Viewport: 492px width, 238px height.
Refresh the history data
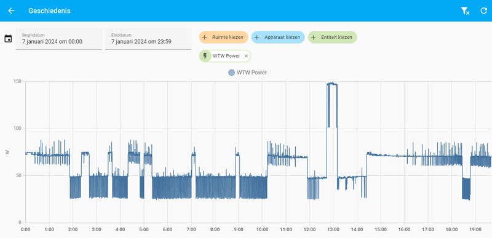[484, 10]
